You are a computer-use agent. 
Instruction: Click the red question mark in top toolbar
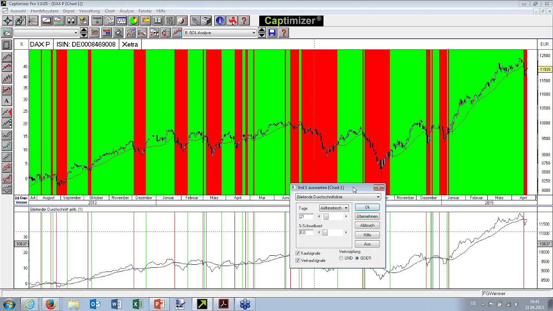(244, 21)
